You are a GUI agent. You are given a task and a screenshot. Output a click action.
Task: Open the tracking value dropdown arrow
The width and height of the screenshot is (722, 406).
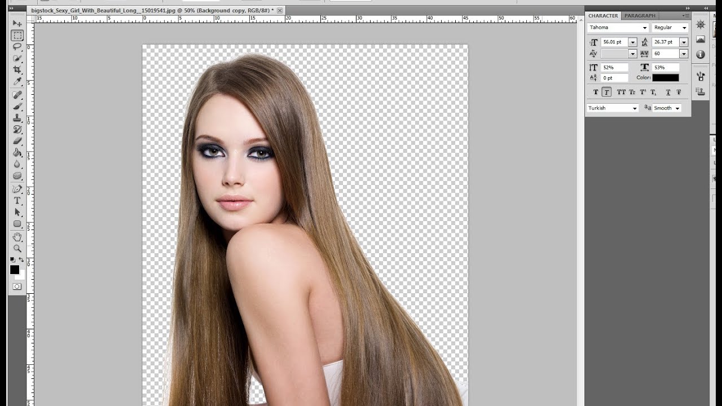click(x=684, y=54)
